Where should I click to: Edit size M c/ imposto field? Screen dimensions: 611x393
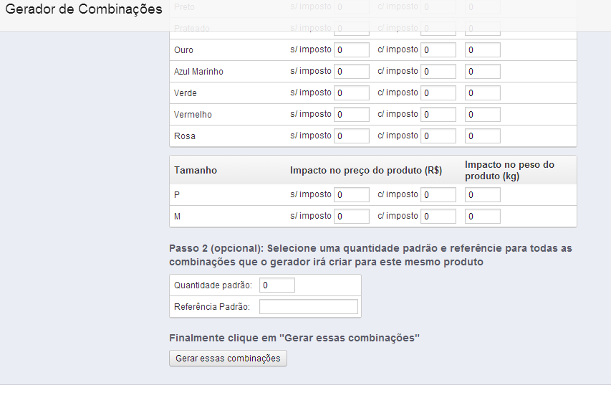click(x=438, y=216)
